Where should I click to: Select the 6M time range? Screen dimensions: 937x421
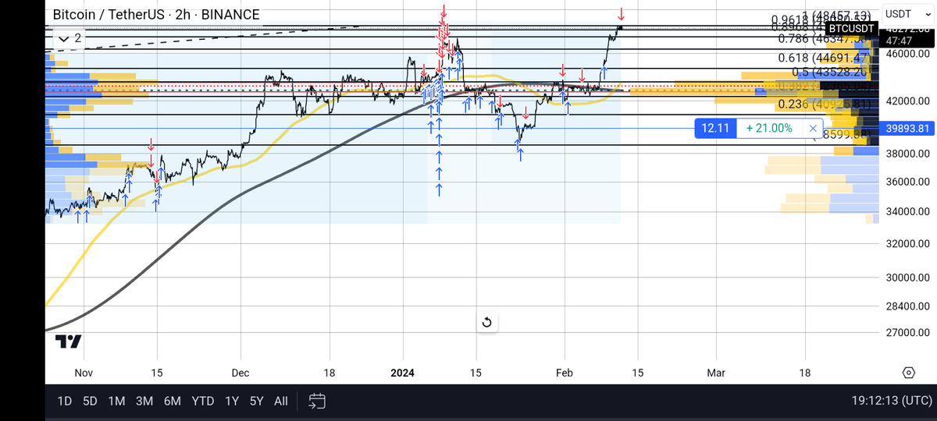point(172,402)
